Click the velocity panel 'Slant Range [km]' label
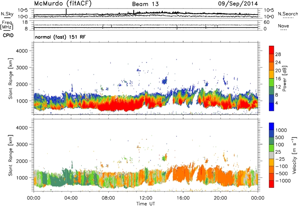The height and width of the screenshot is (206, 298). click(x=10, y=155)
